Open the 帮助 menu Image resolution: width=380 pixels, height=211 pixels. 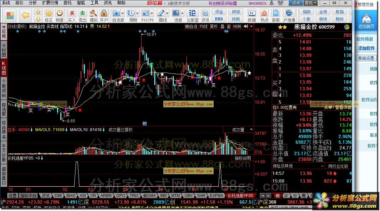[x=121, y=3]
